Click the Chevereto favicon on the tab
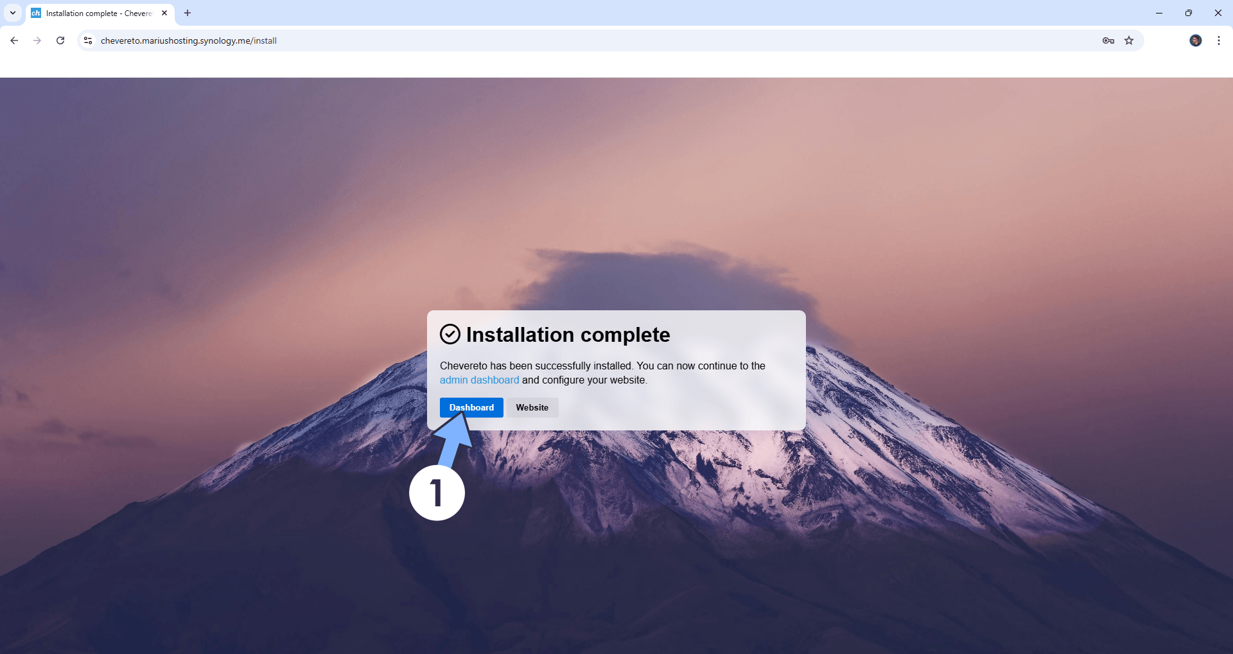 tap(37, 13)
